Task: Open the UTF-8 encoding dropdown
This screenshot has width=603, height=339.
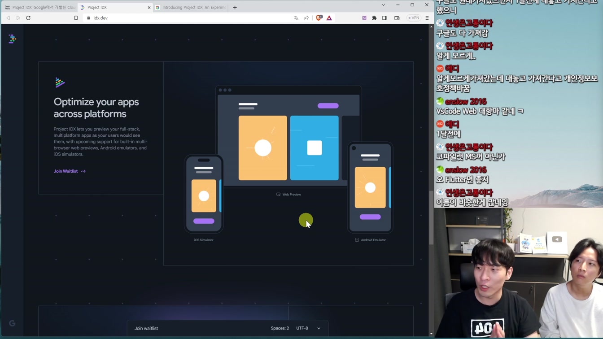Action: 308,328
